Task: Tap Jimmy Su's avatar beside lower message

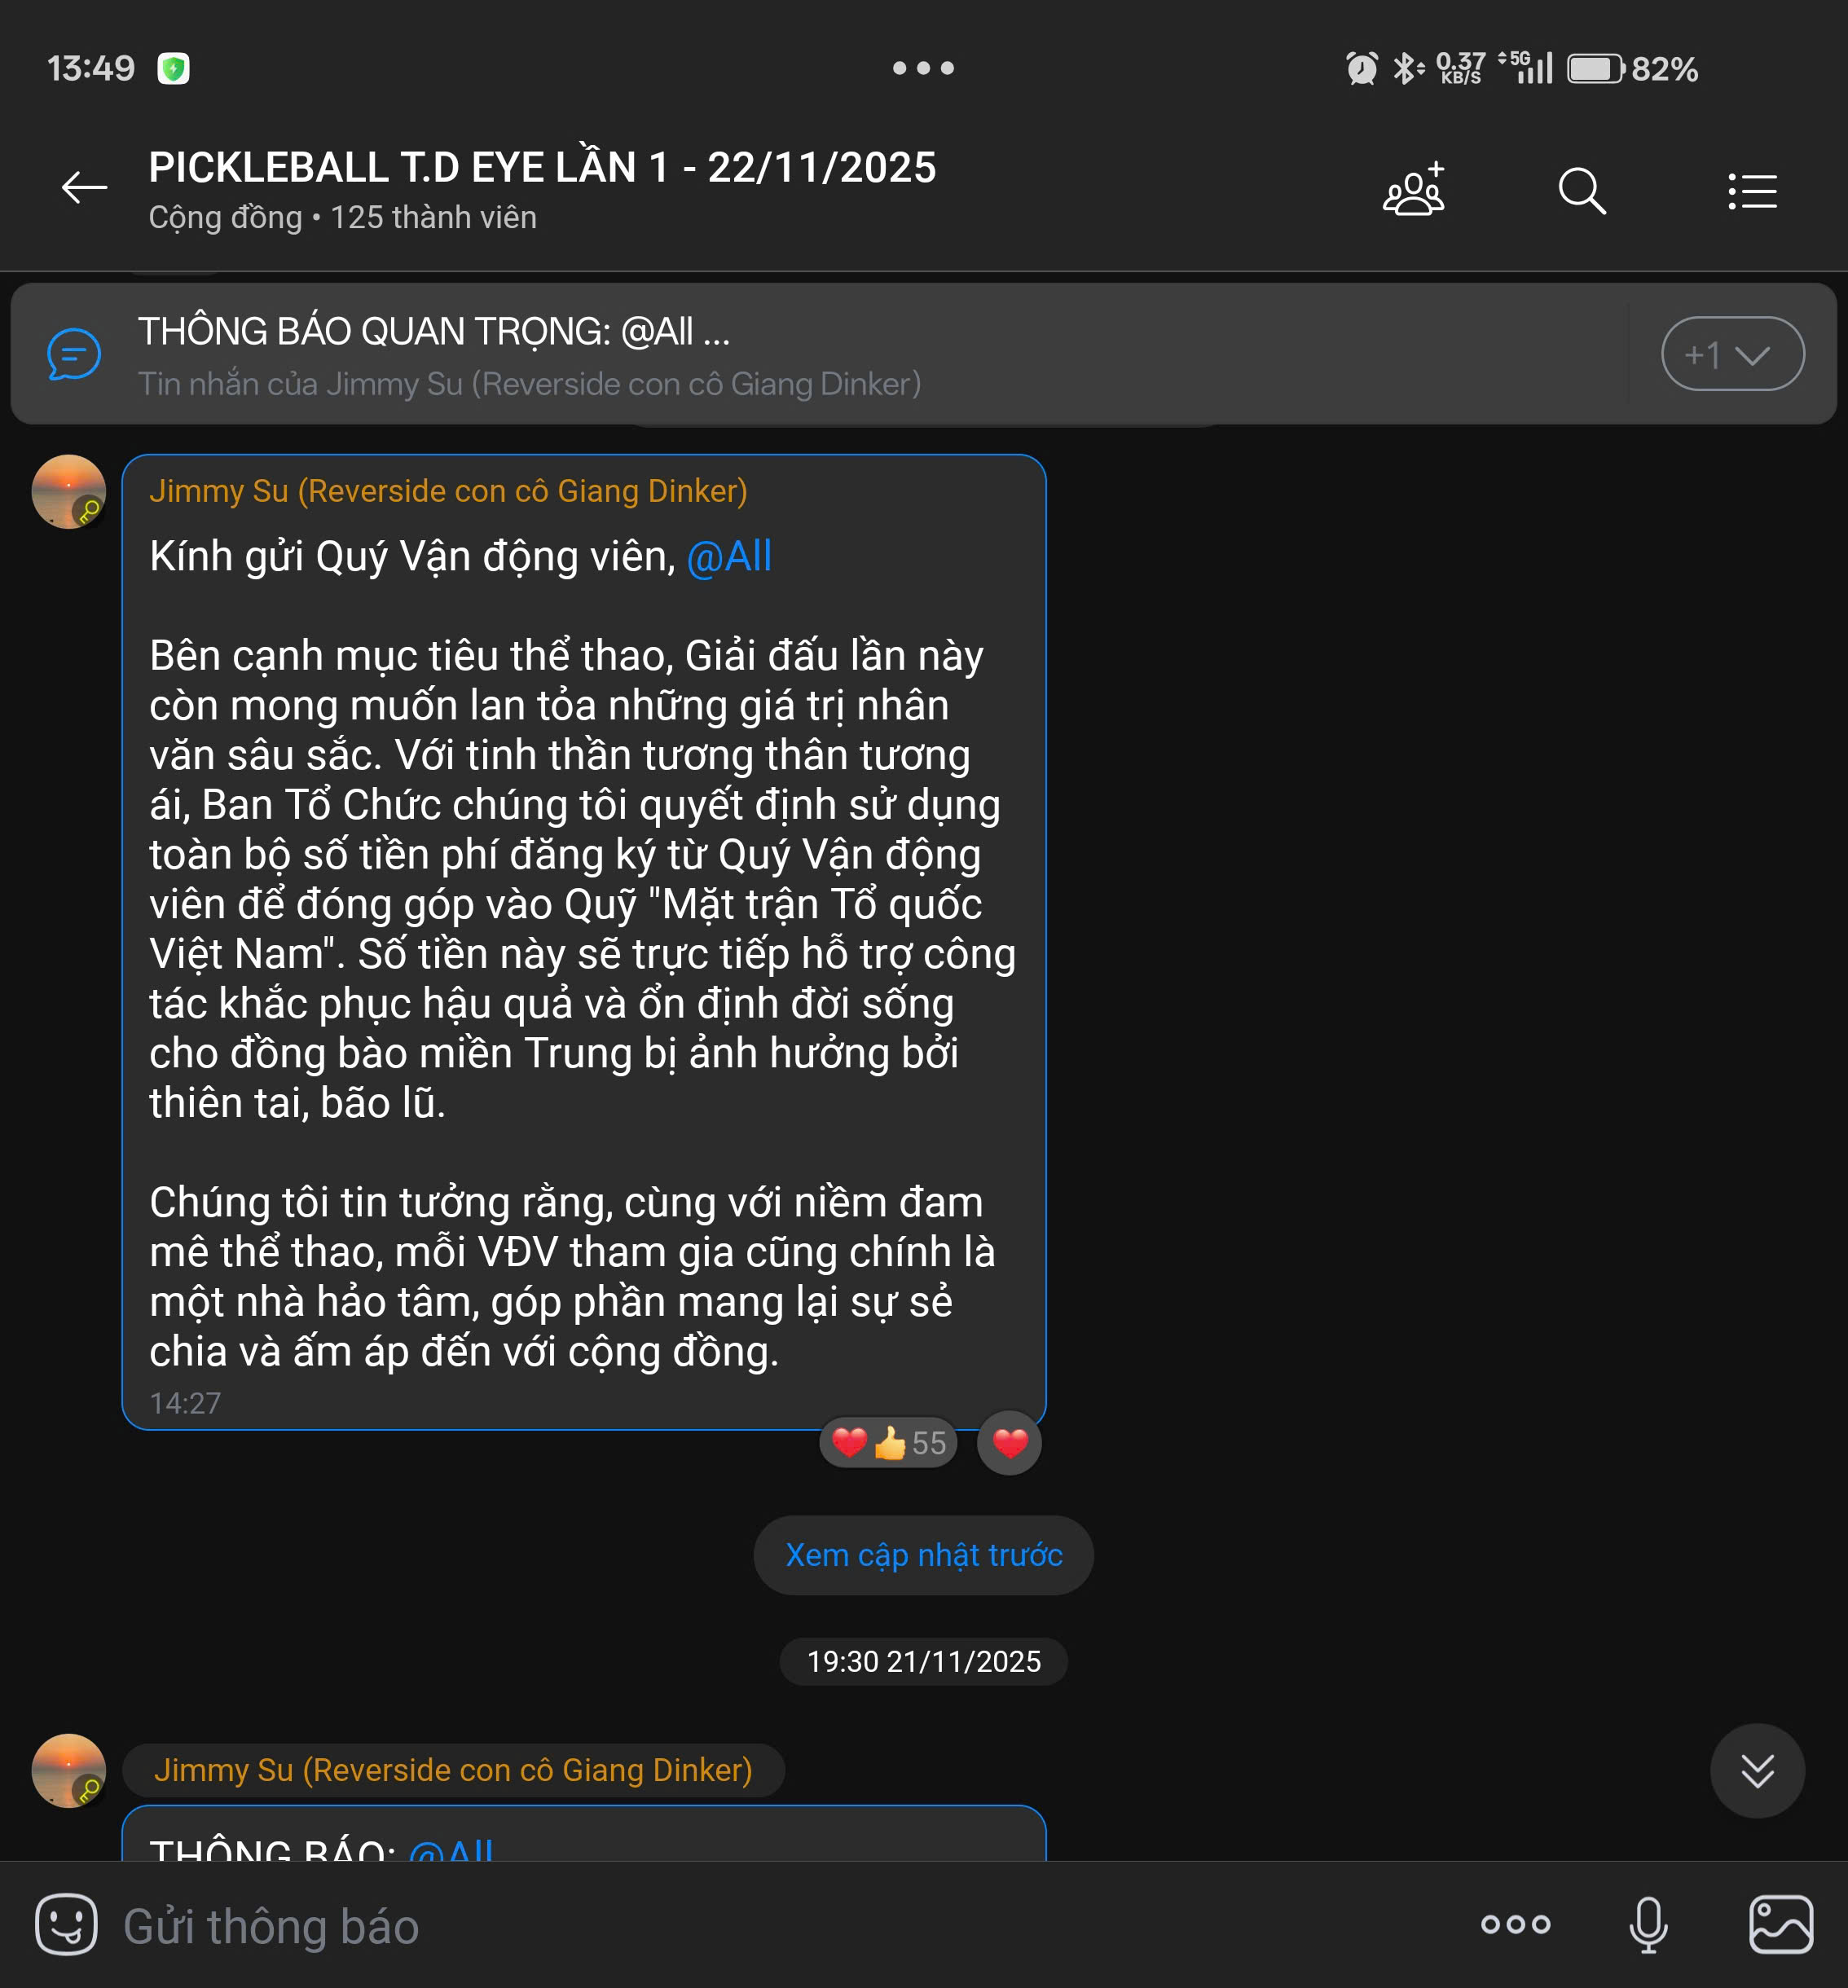Action: tap(68, 1770)
